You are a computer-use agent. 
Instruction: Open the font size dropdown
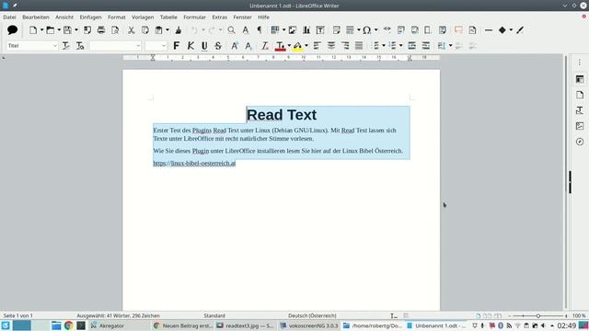coord(164,46)
